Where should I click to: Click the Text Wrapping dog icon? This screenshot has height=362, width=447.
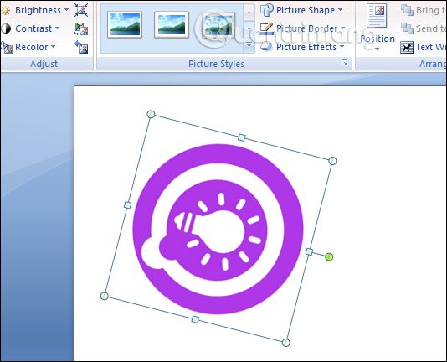[407, 48]
